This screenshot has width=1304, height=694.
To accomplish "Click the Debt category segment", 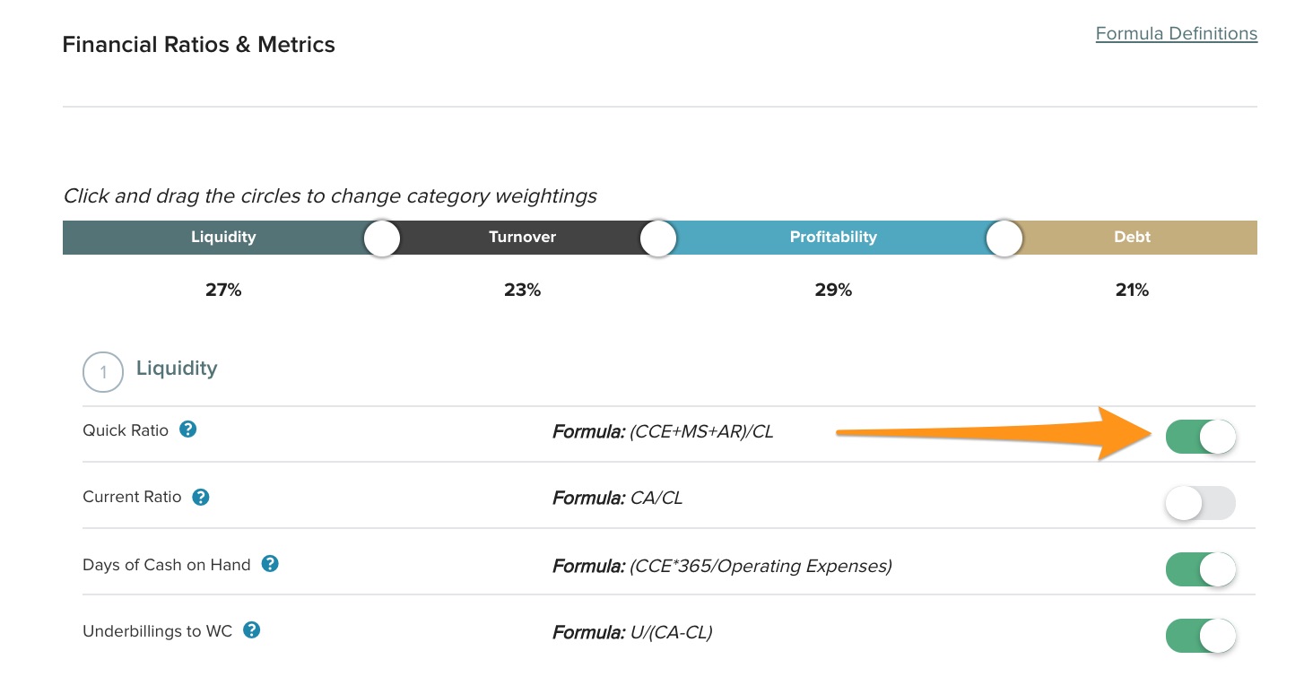I will pyautogui.click(x=1133, y=238).
